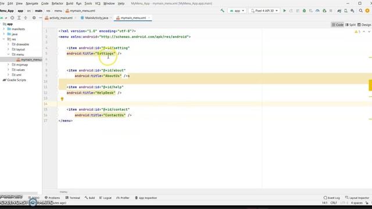The height and width of the screenshot is (209, 372).
Task: Expand the xml folder
Action: coord(8,75)
